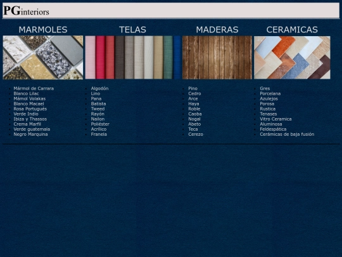This screenshot has height=257, width=342.
Task: Select Cedro wood entry
Action: [194, 93]
